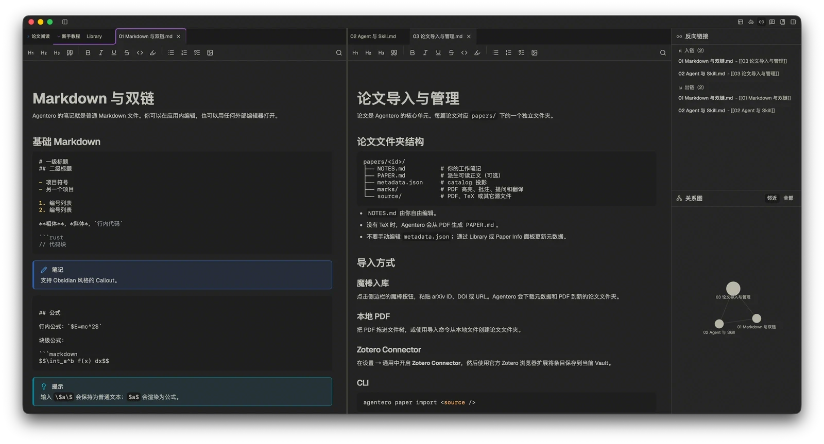Open outlink to [[01 Markdown 与双链]]
This screenshot has height=444, width=824.
734,98
